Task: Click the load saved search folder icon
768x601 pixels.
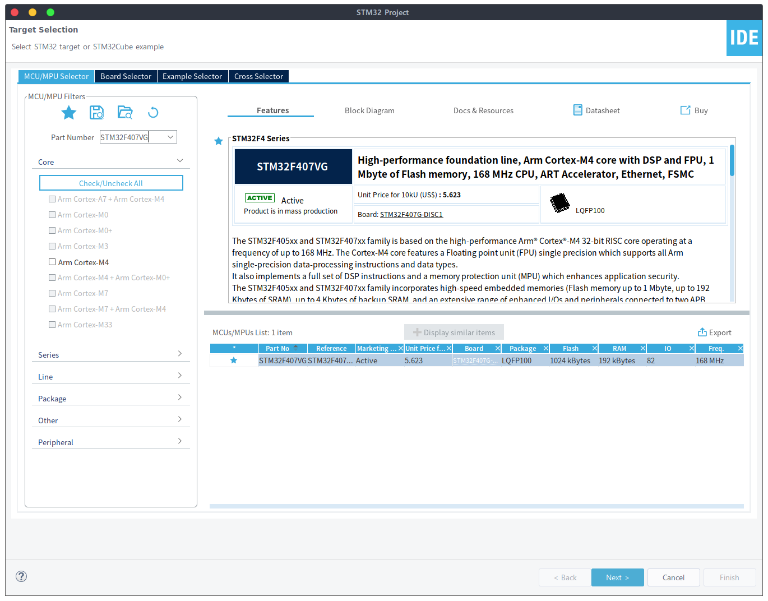Action: (125, 113)
